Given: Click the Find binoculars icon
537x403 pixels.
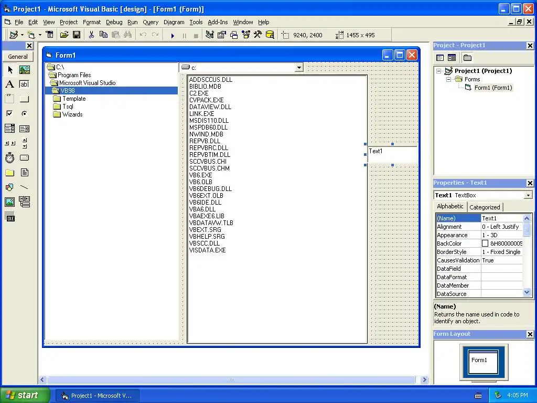Looking at the screenshot, I should [x=128, y=35].
